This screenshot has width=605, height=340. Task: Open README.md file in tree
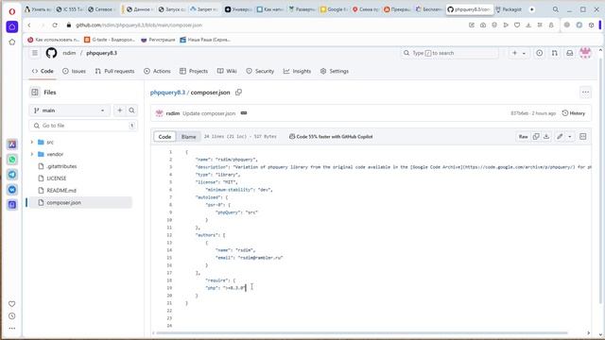(x=61, y=190)
